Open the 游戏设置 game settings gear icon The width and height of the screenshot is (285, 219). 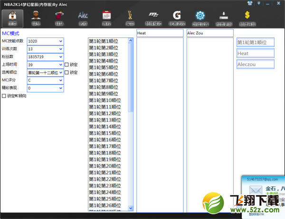[x=200, y=18]
